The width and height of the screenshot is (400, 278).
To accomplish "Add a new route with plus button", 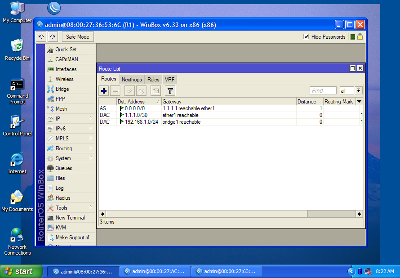I will pyautogui.click(x=104, y=90).
